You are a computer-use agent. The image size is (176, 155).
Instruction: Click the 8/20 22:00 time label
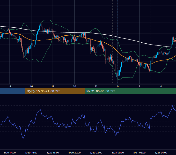(x=96, y=152)
